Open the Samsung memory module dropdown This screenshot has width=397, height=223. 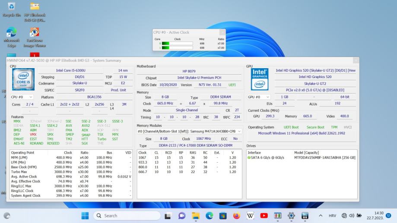tap(189, 131)
